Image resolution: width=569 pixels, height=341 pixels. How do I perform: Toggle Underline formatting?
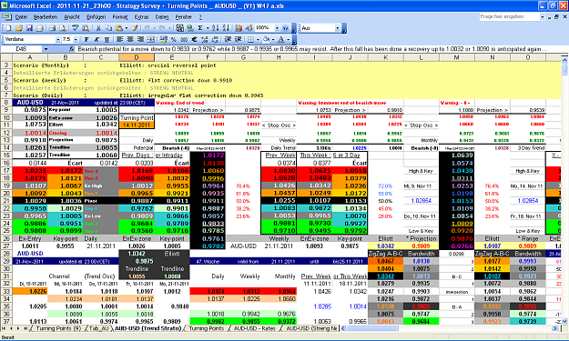pyautogui.click(x=107, y=39)
